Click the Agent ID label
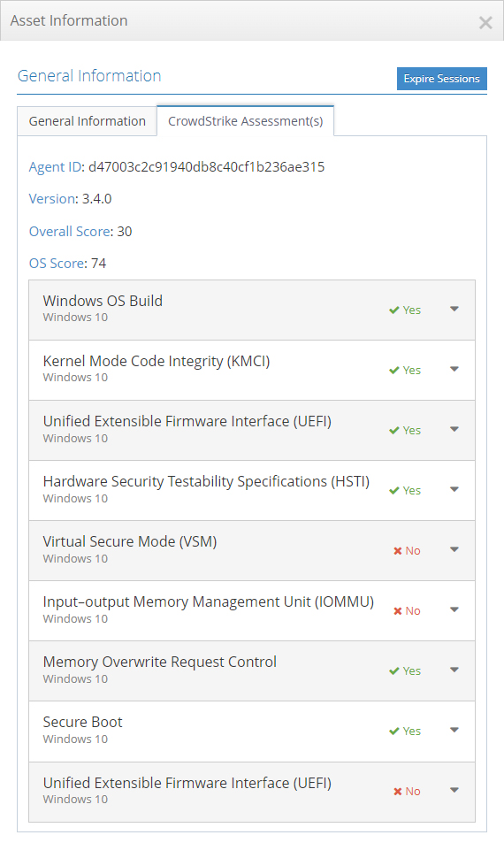Screen dimensions: 504x858 pos(56,167)
